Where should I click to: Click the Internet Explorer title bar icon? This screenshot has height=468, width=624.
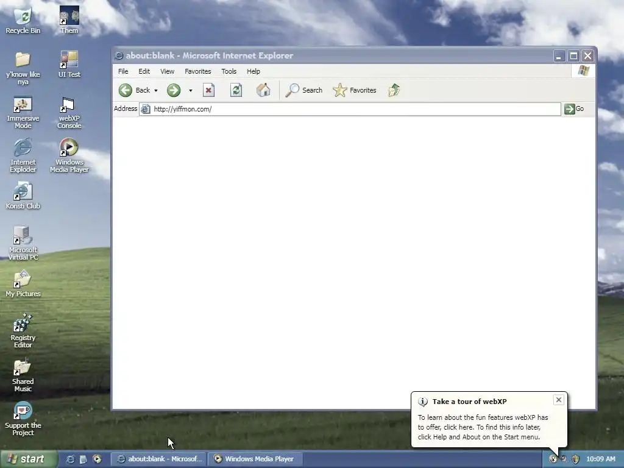pyautogui.click(x=119, y=55)
